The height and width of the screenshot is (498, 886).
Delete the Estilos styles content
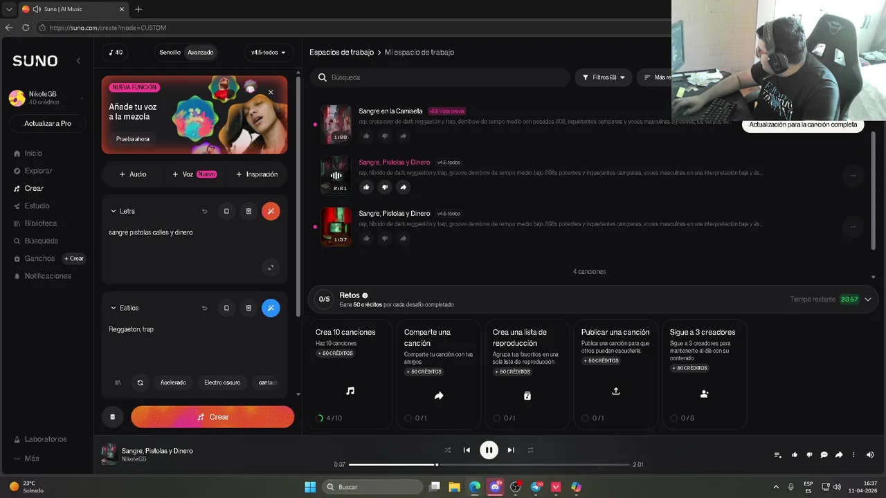pos(248,308)
